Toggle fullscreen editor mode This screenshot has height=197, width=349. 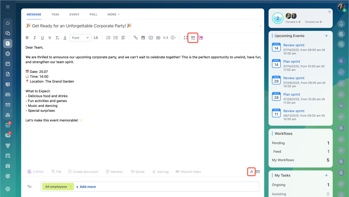tap(186, 38)
